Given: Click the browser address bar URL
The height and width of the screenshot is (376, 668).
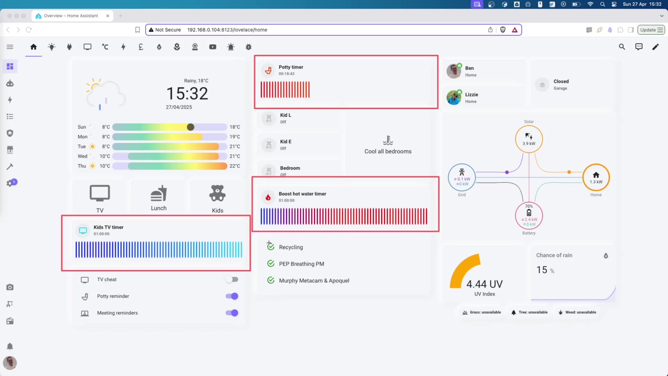Looking at the screenshot, I should tap(227, 30).
